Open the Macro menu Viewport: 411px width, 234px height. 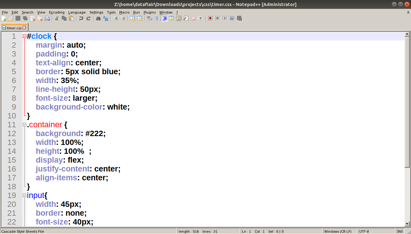coord(124,12)
